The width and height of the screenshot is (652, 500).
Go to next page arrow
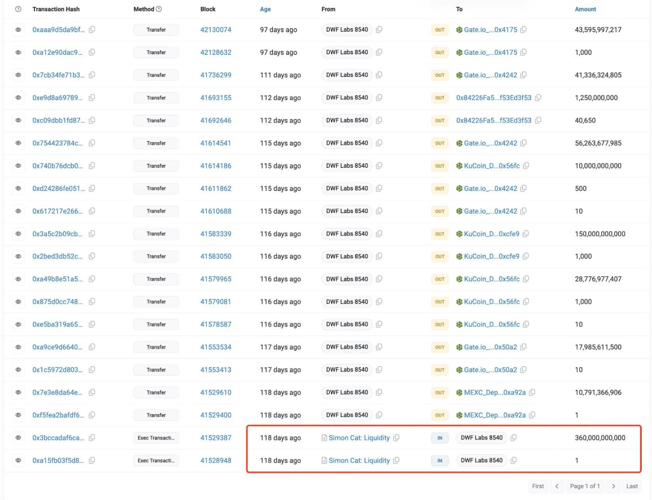[613, 486]
